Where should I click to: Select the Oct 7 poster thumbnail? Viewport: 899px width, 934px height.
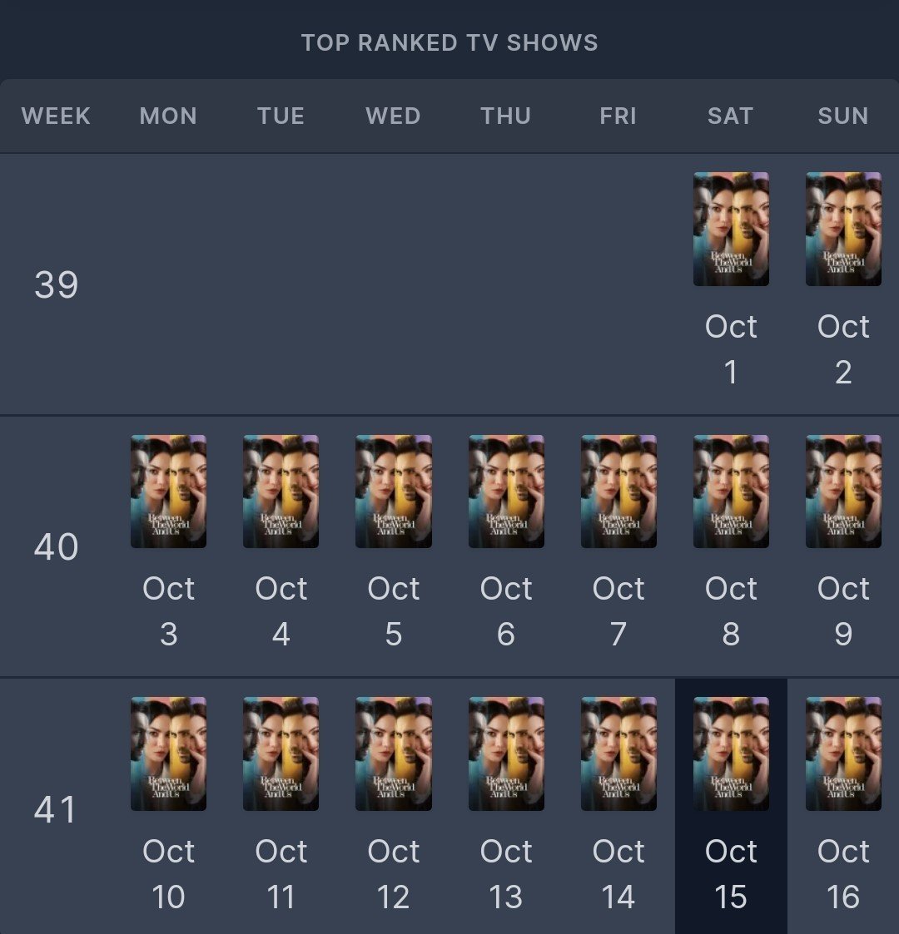618,491
